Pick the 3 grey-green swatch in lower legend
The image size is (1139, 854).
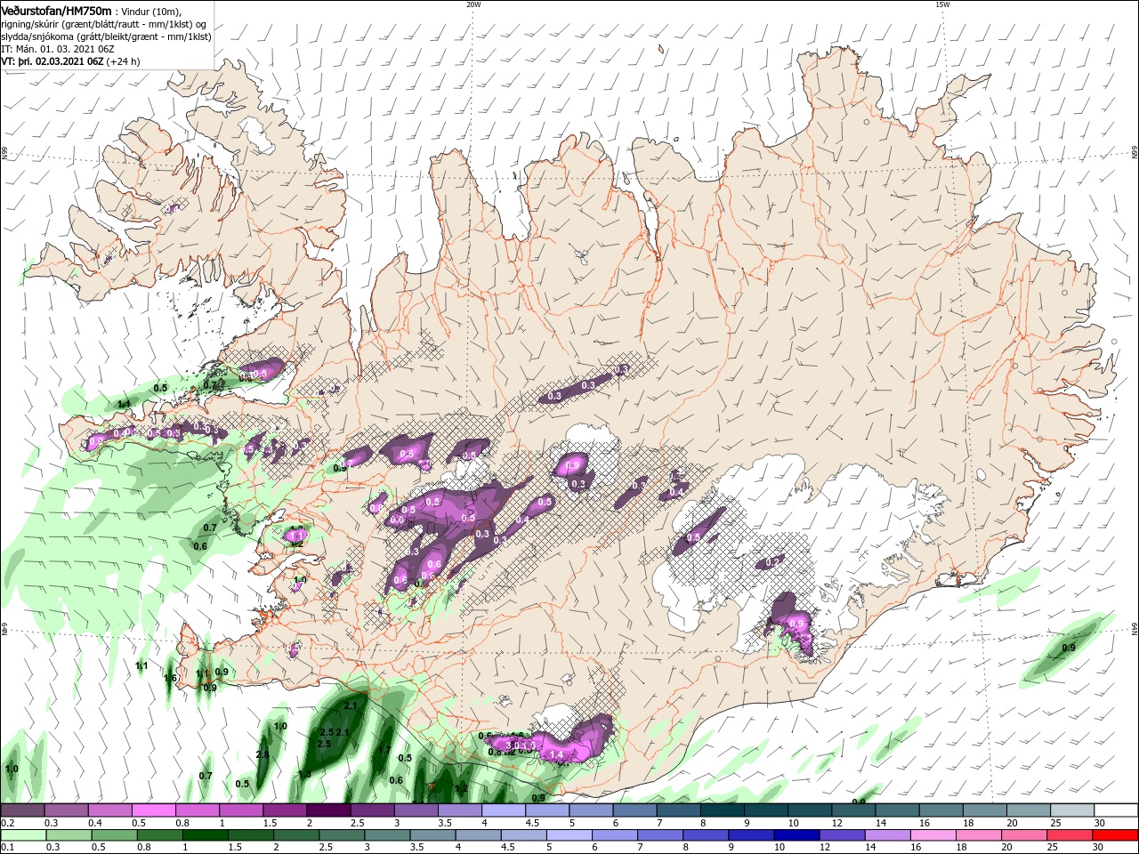(x=387, y=835)
